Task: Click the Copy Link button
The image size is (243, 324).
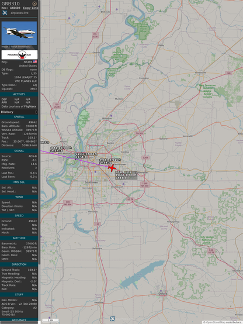Action: [30, 8]
